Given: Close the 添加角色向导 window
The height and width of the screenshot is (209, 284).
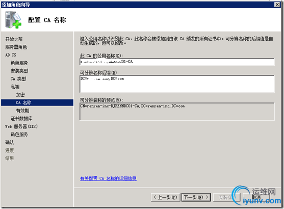Looking at the screenshot, I should point(277,5).
